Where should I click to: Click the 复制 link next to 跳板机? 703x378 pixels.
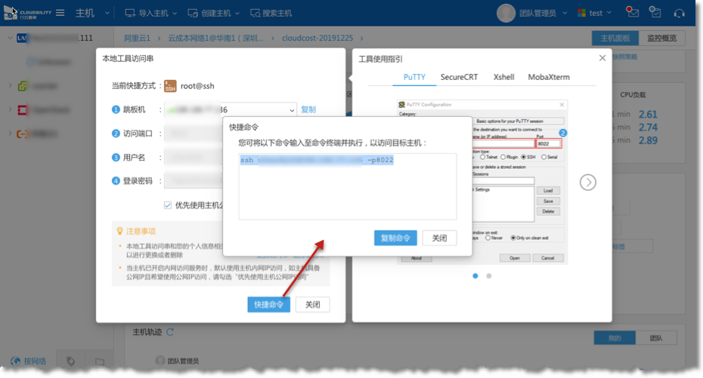(308, 109)
